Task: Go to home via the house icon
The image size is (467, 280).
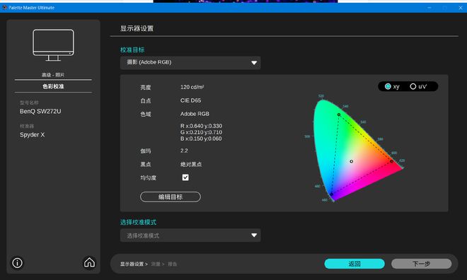Action: coord(89,262)
